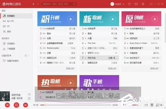The height and width of the screenshot is (109, 166).
Task: Click 查看全部 under 飙升榜 list
Action: coord(70,68)
